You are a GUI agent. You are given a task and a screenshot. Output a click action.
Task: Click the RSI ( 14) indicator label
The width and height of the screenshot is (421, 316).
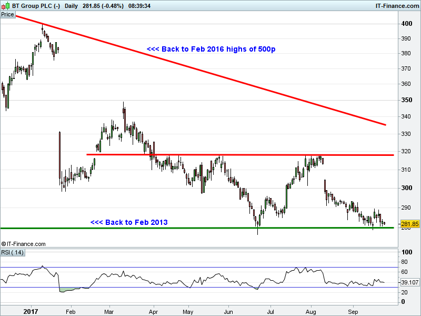pyautogui.click(x=13, y=253)
